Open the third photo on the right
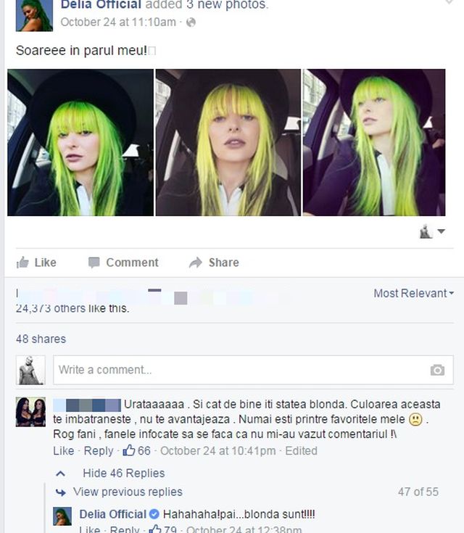 374,142
